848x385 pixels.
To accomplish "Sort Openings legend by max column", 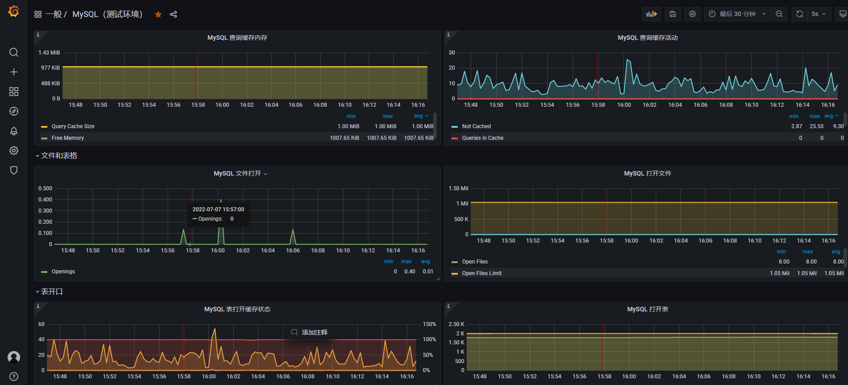I will pyautogui.click(x=406, y=262).
